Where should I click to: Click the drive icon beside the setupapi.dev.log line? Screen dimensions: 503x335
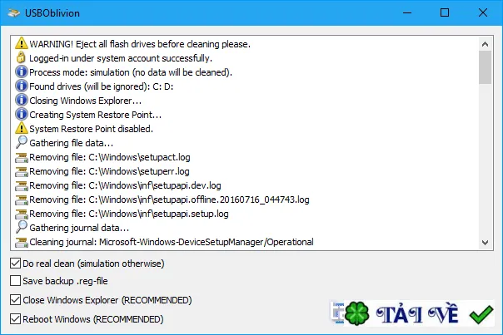click(x=22, y=185)
